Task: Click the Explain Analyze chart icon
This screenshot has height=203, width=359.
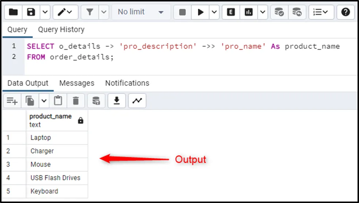Action: (x=249, y=12)
